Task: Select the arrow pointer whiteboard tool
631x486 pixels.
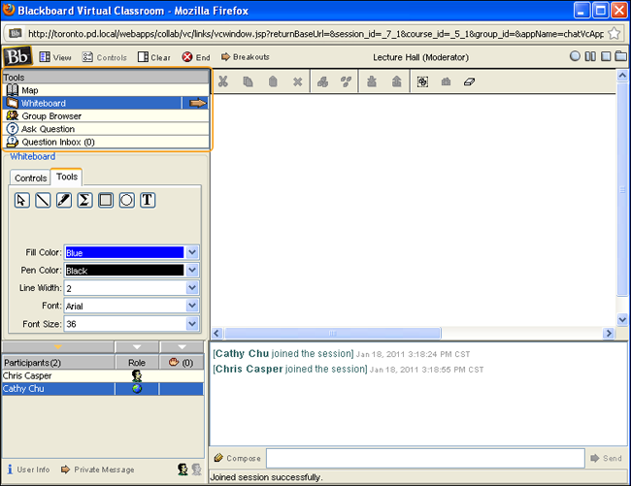Action: click(x=21, y=200)
